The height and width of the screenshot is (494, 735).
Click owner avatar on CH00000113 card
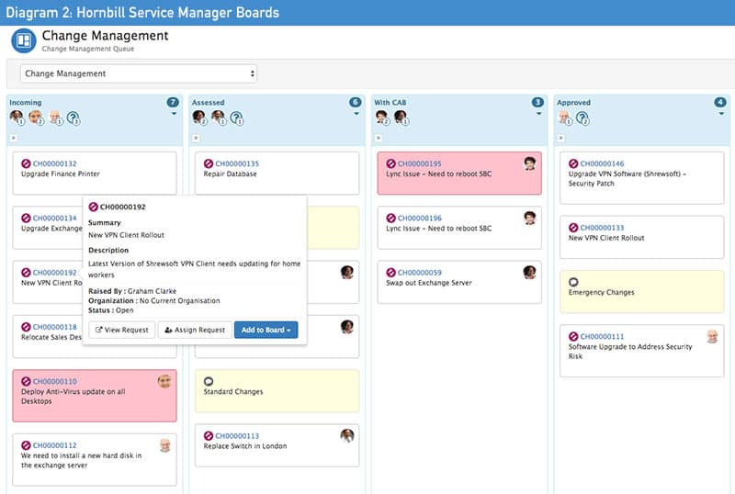[347, 435]
